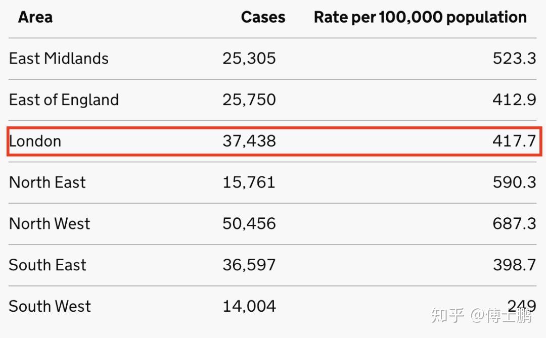The width and height of the screenshot is (546, 338).
Task: Click the 687.3 rate value
Action: click(x=514, y=224)
